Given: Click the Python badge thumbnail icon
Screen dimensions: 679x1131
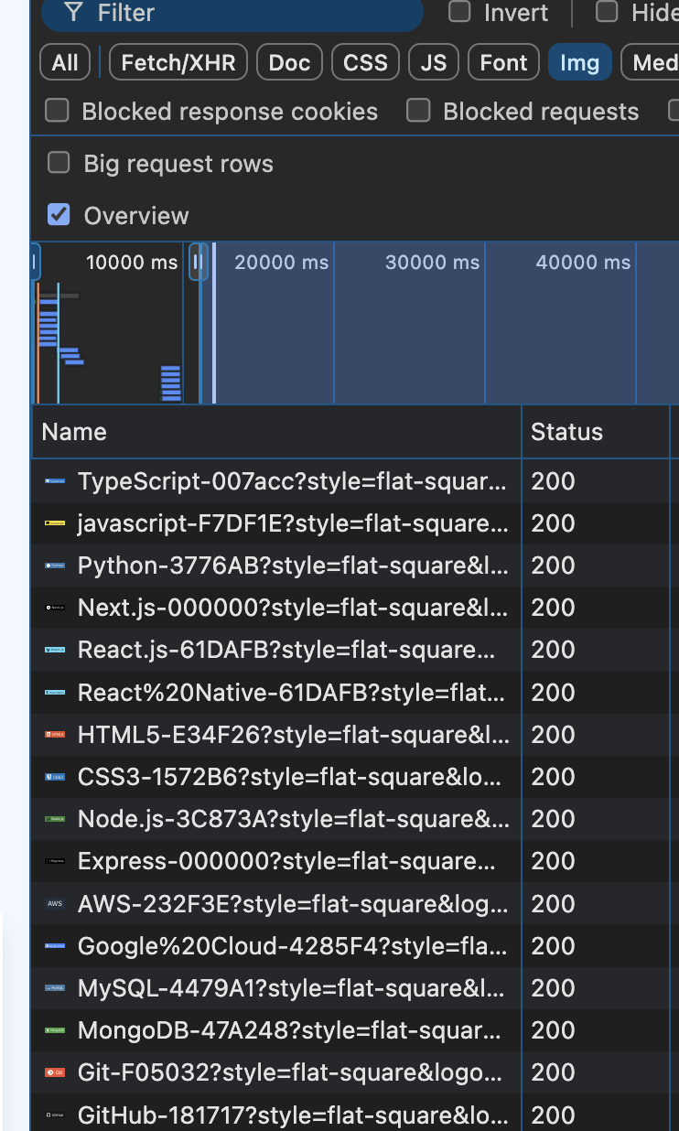Looking at the screenshot, I should pos(55,565).
